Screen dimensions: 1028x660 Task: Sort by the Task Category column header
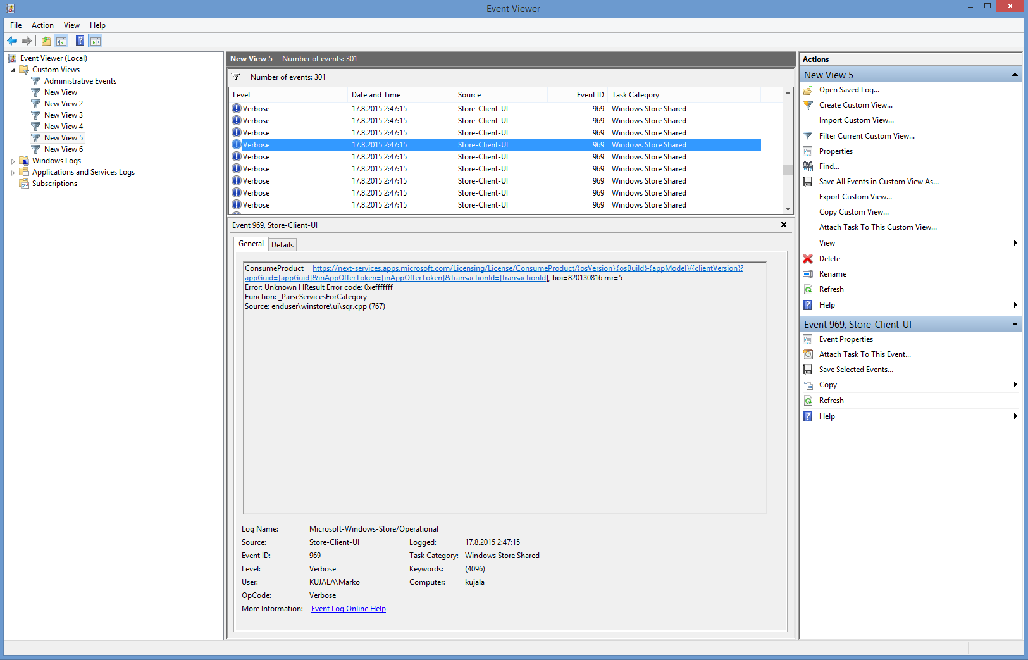click(684, 95)
